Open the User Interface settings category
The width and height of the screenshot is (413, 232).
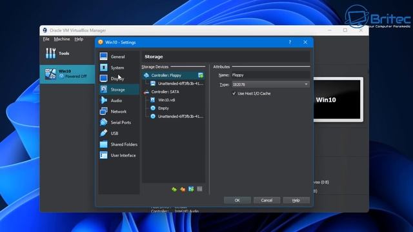pos(119,155)
